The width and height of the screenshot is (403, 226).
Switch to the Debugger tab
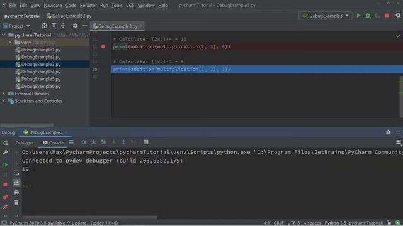(x=25, y=143)
